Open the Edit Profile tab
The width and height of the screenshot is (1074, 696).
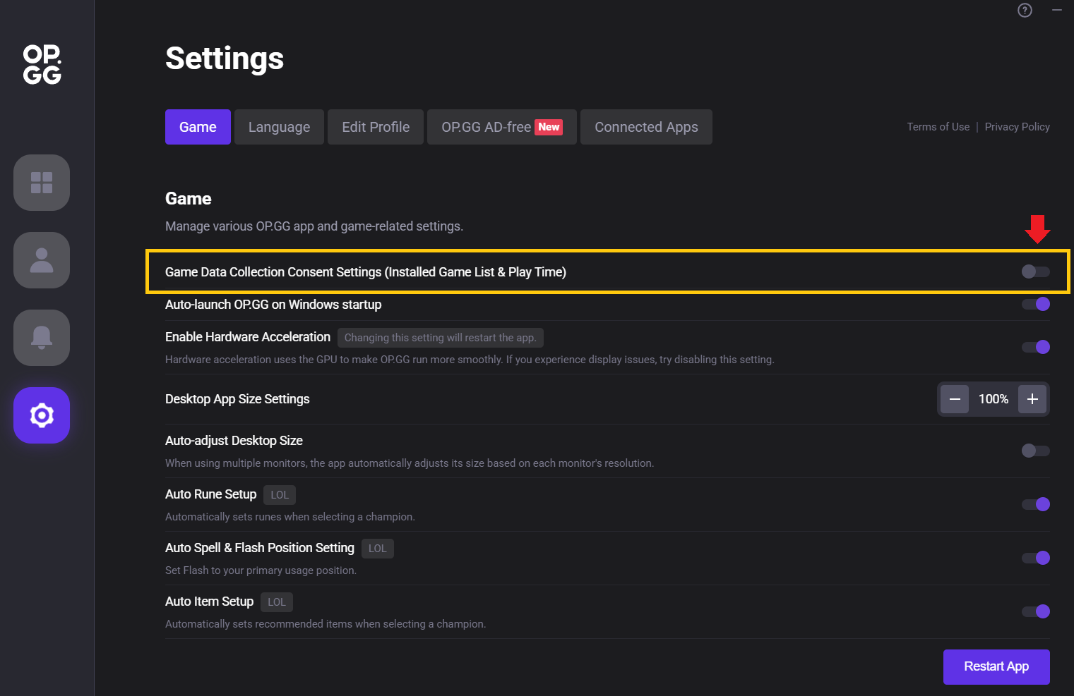tap(376, 127)
